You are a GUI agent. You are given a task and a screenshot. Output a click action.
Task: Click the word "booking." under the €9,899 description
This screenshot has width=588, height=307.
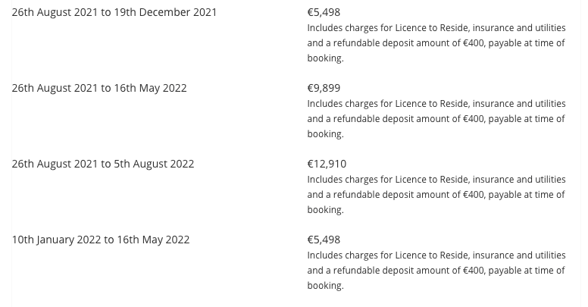pos(325,134)
